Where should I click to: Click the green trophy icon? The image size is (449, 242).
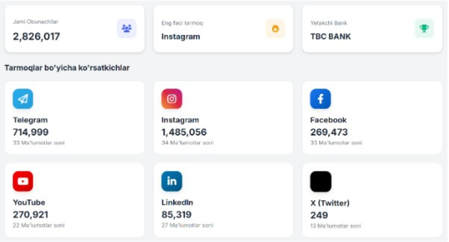424,28
